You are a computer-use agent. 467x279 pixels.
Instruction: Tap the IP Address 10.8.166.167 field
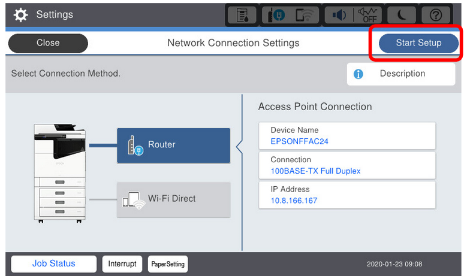pyautogui.click(x=347, y=195)
